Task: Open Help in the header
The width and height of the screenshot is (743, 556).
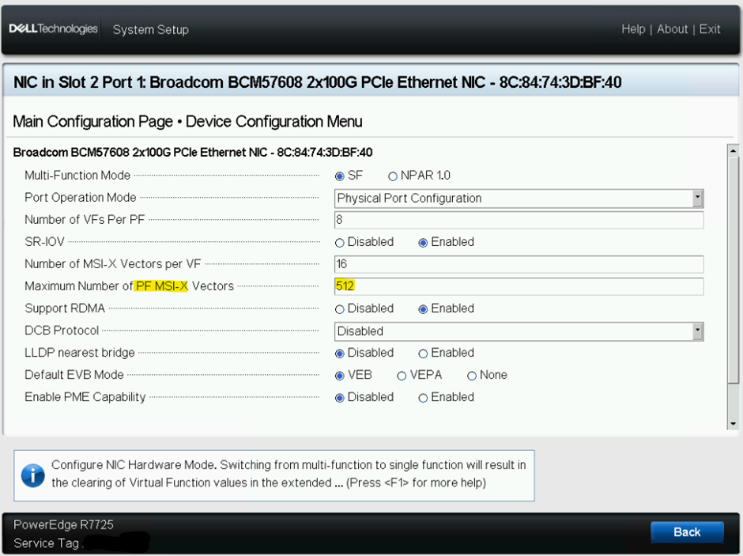Action: [x=633, y=29]
